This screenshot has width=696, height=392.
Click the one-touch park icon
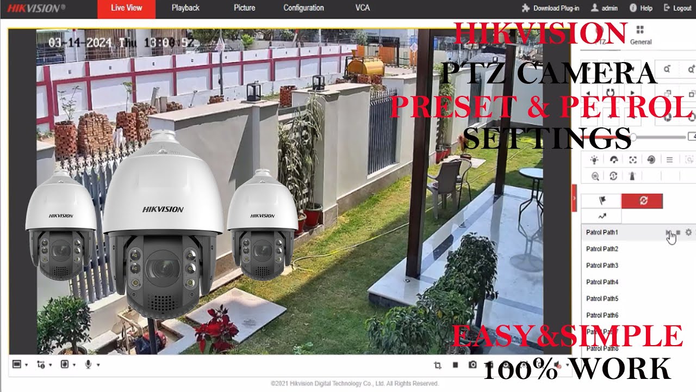point(632,176)
